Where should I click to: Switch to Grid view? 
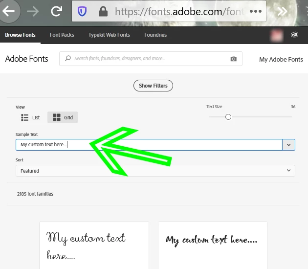click(x=63, y=117)
